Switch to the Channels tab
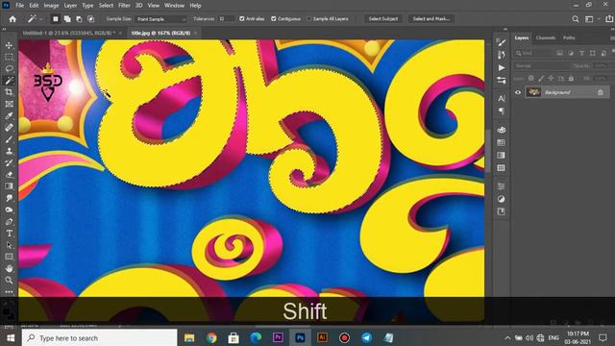Viewport: 615px width, 346px height. [545, 38]
